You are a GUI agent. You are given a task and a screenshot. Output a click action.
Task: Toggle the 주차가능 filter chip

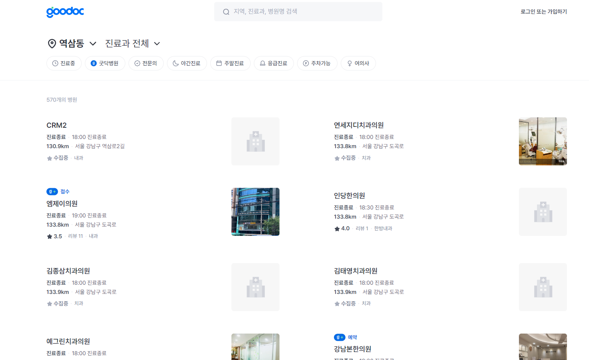pyautogui.click(x=317, y=63)
